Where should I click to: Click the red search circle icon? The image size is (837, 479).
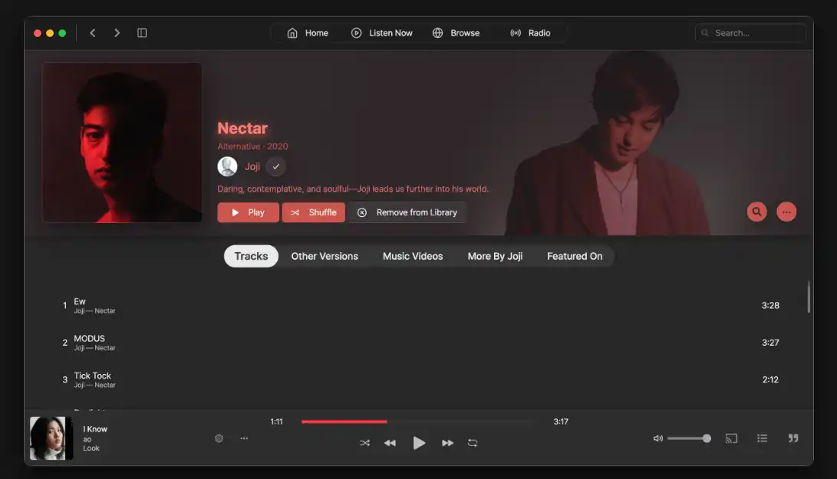(757, 212)
